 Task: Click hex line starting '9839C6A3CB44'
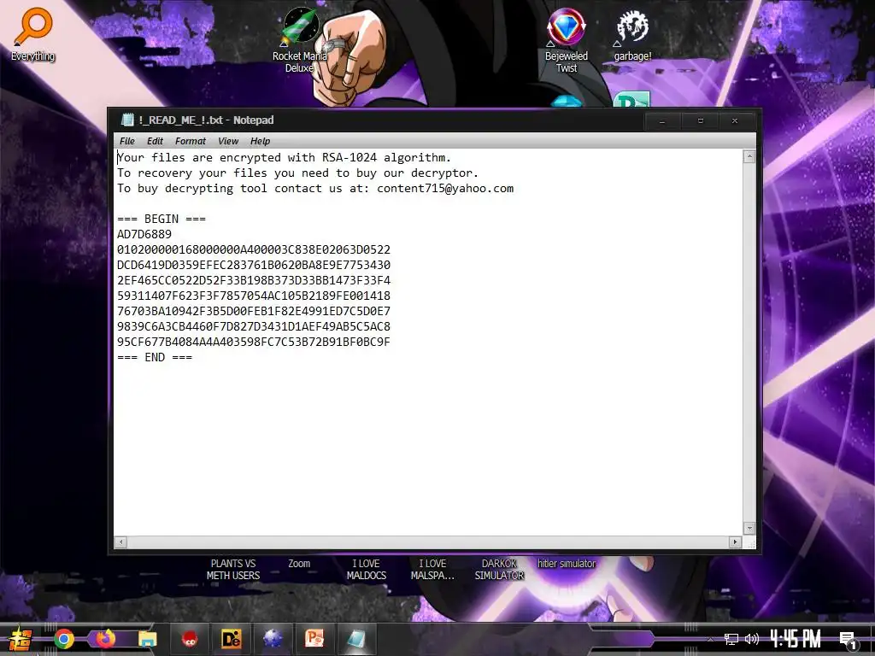click(254, 326)
